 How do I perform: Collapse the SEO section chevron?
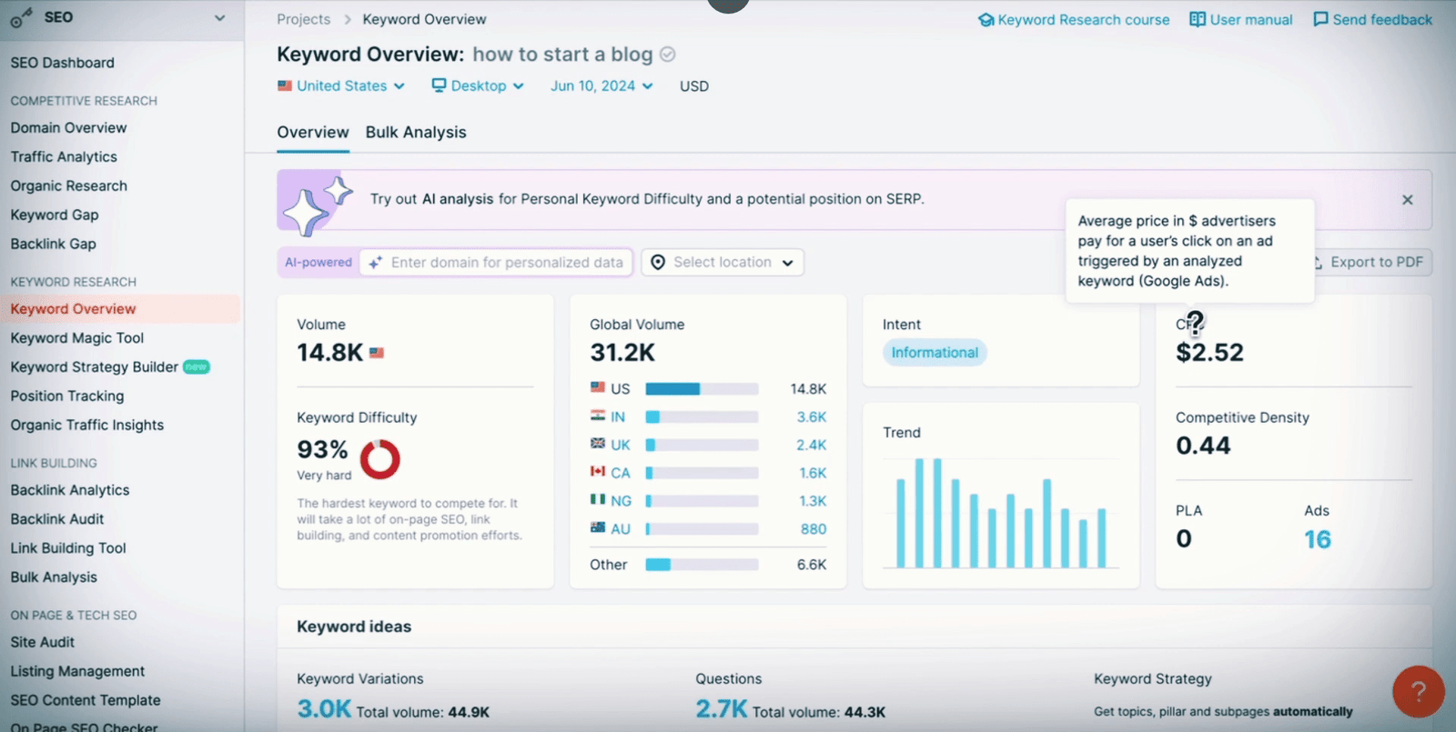pyautogui.click(x=219, y=18)
